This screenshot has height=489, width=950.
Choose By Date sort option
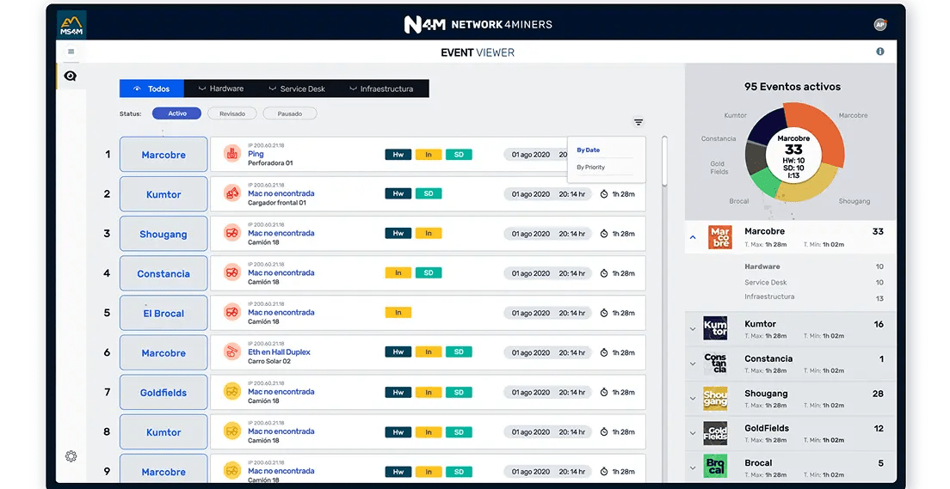pyautogui.click(x=588, y=150)
